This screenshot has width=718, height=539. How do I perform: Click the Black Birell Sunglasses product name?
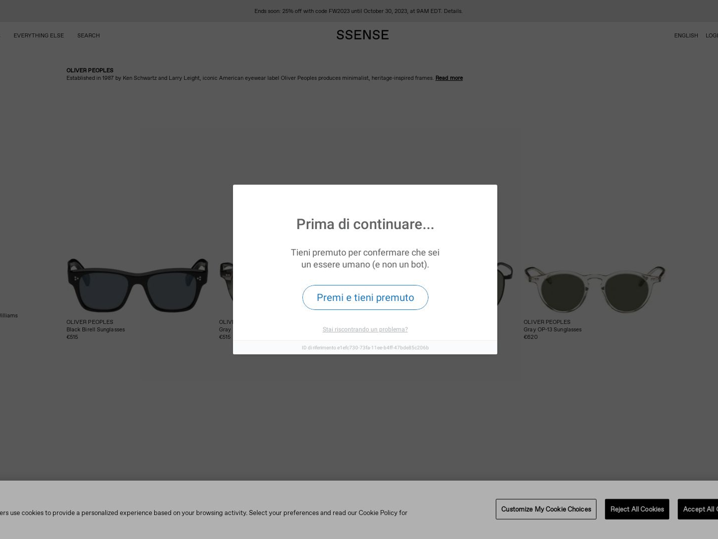[96, 329]
